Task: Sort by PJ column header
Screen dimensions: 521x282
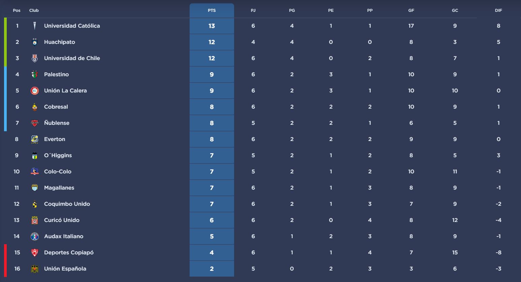Action: 253,10
